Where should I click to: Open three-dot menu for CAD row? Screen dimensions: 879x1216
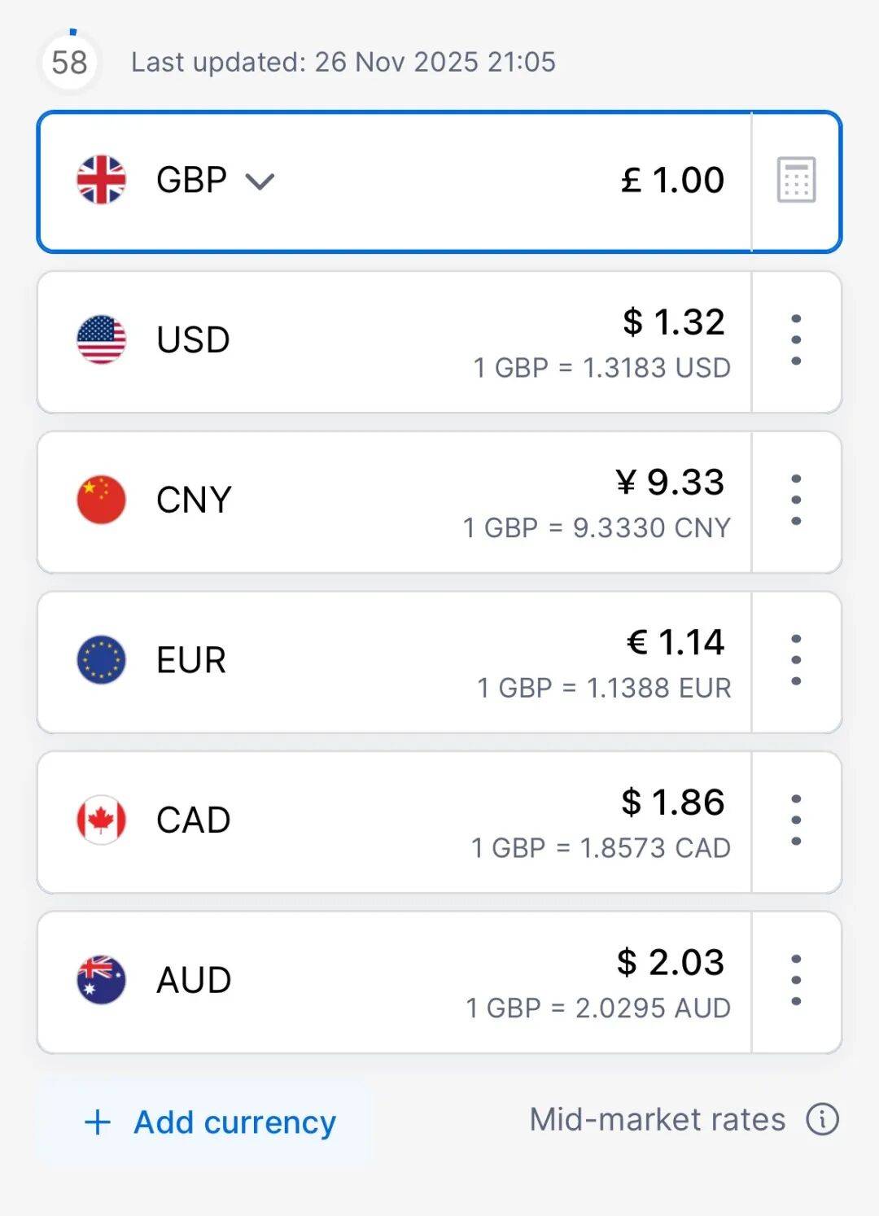(796, 820)
